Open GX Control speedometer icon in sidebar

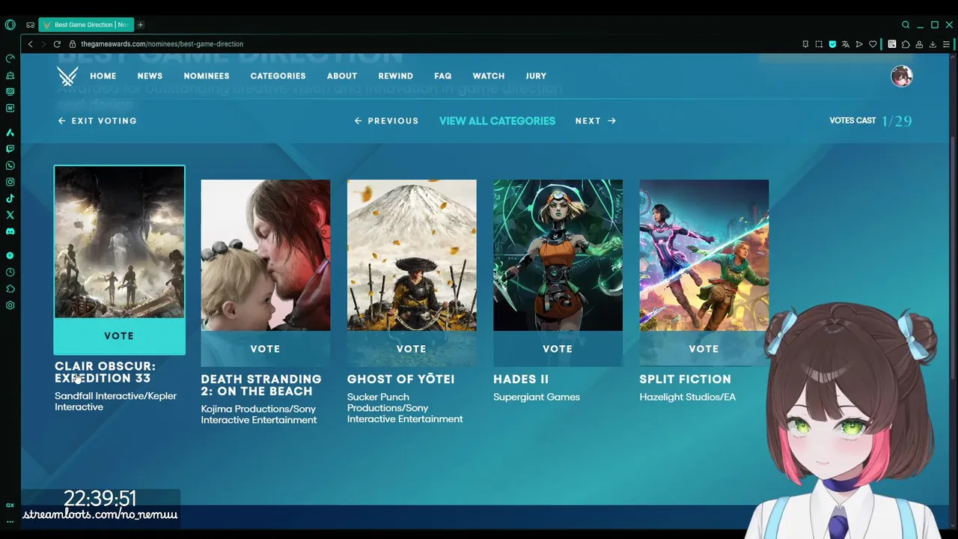(x=10, y=58)
